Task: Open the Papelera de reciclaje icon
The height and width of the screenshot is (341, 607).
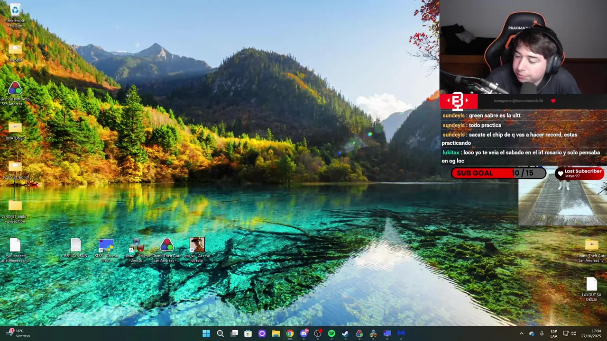Action: (15, 15)
